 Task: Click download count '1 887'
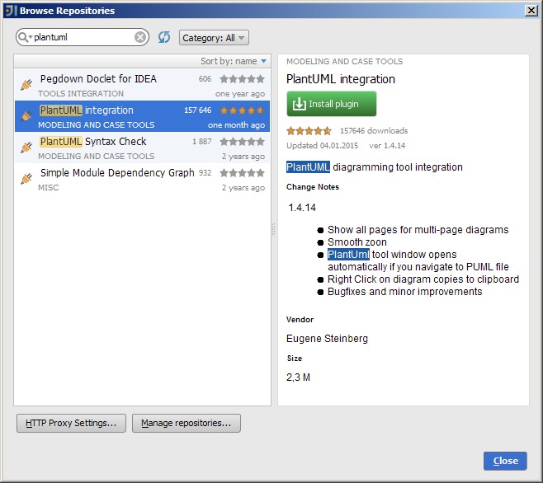click(x=202, y=142)
